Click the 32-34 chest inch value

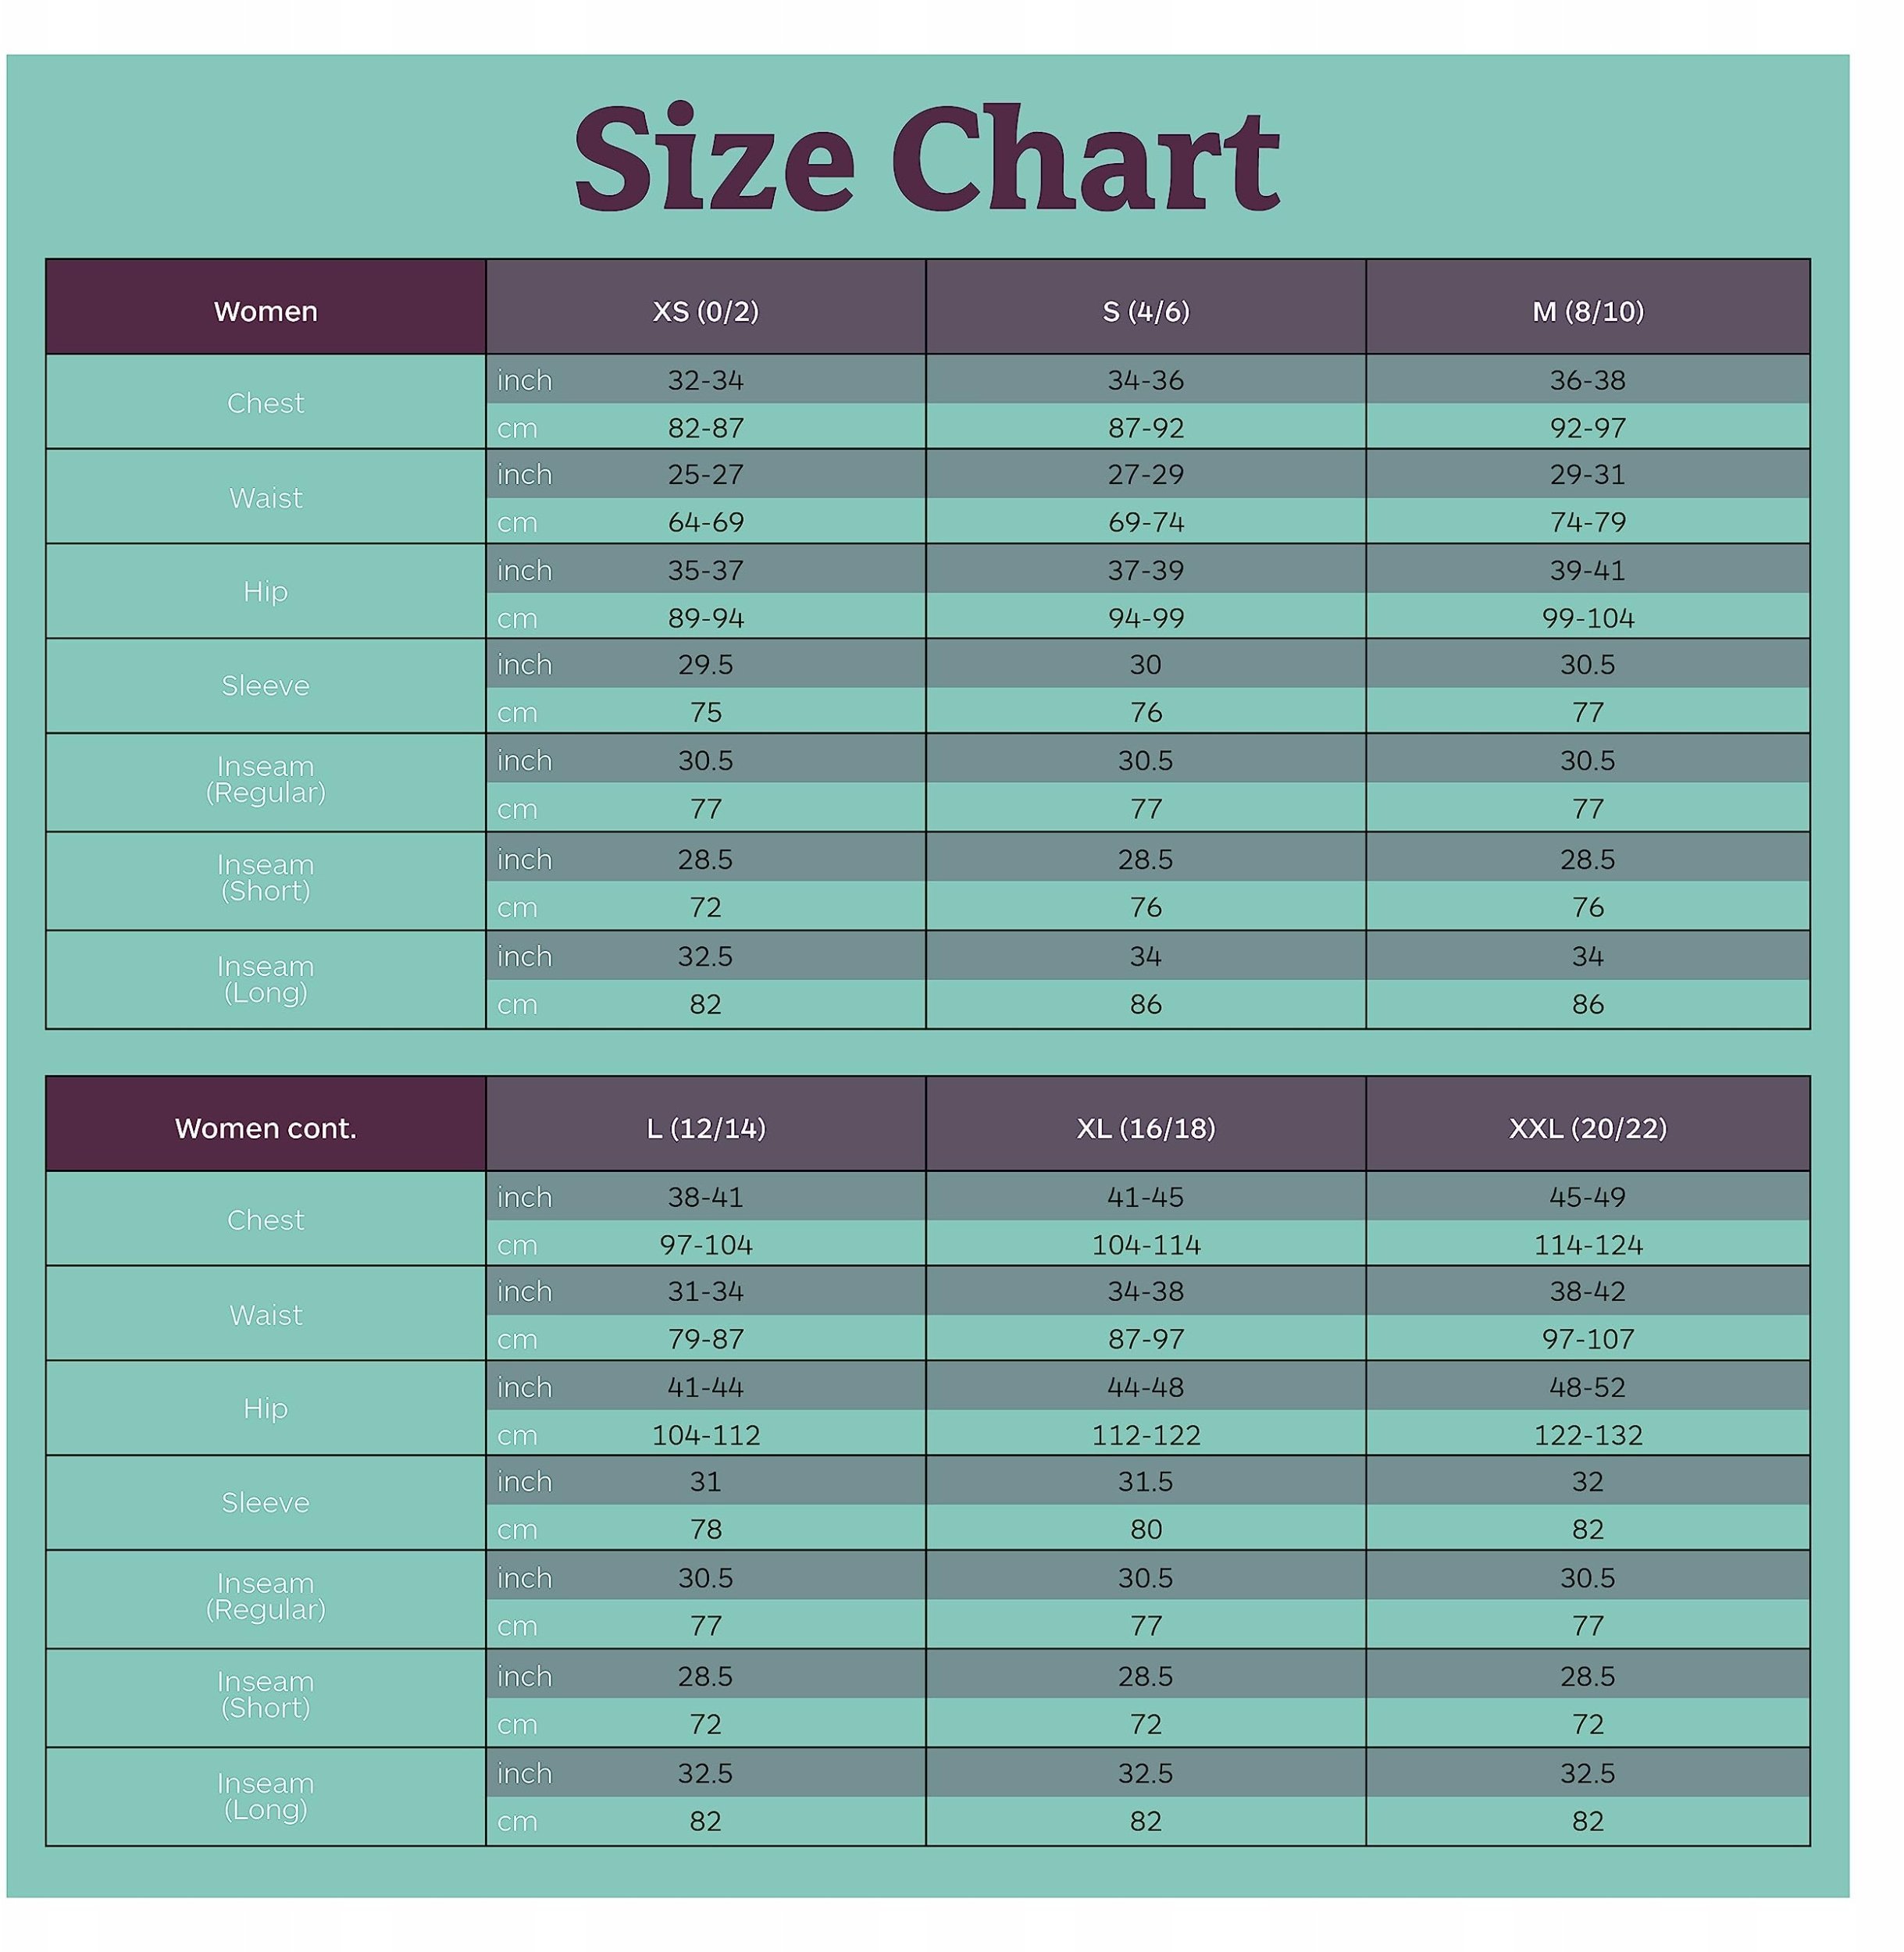click(706, 380)
